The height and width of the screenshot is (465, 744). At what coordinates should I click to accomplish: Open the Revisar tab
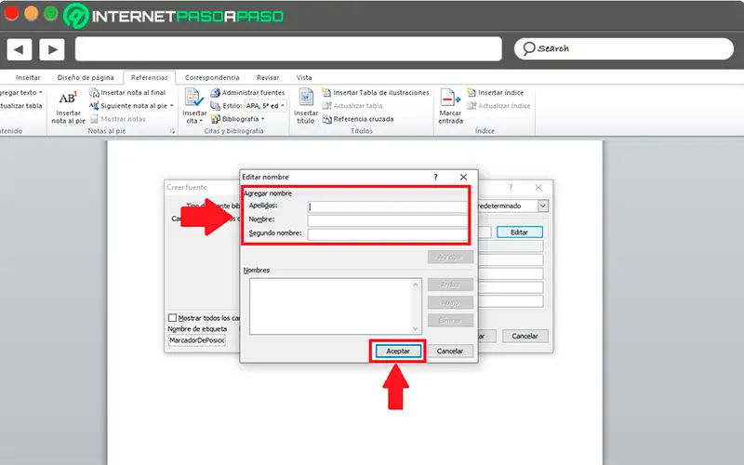click(x=268, y=77)
